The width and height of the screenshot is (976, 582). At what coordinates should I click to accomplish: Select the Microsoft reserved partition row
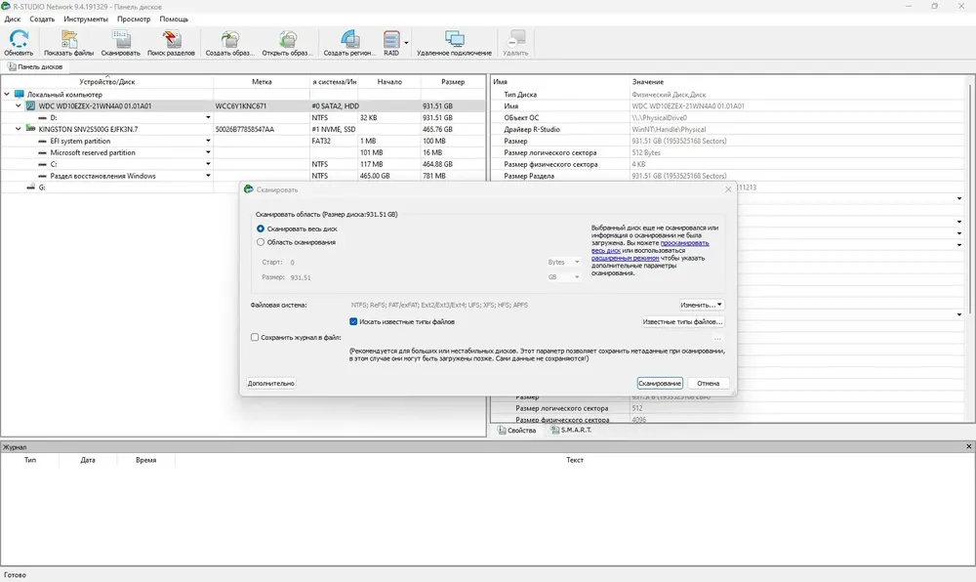pos(243,152)
